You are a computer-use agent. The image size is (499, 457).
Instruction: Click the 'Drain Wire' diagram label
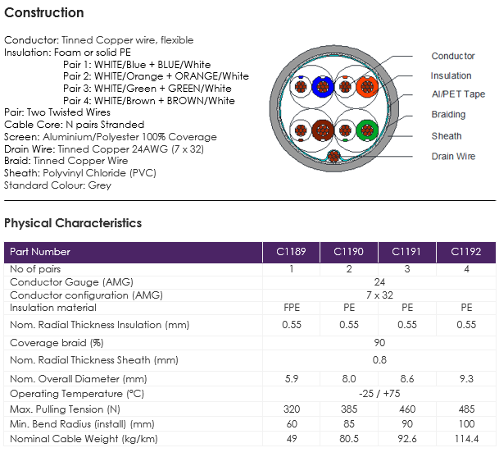pos(453,157)
